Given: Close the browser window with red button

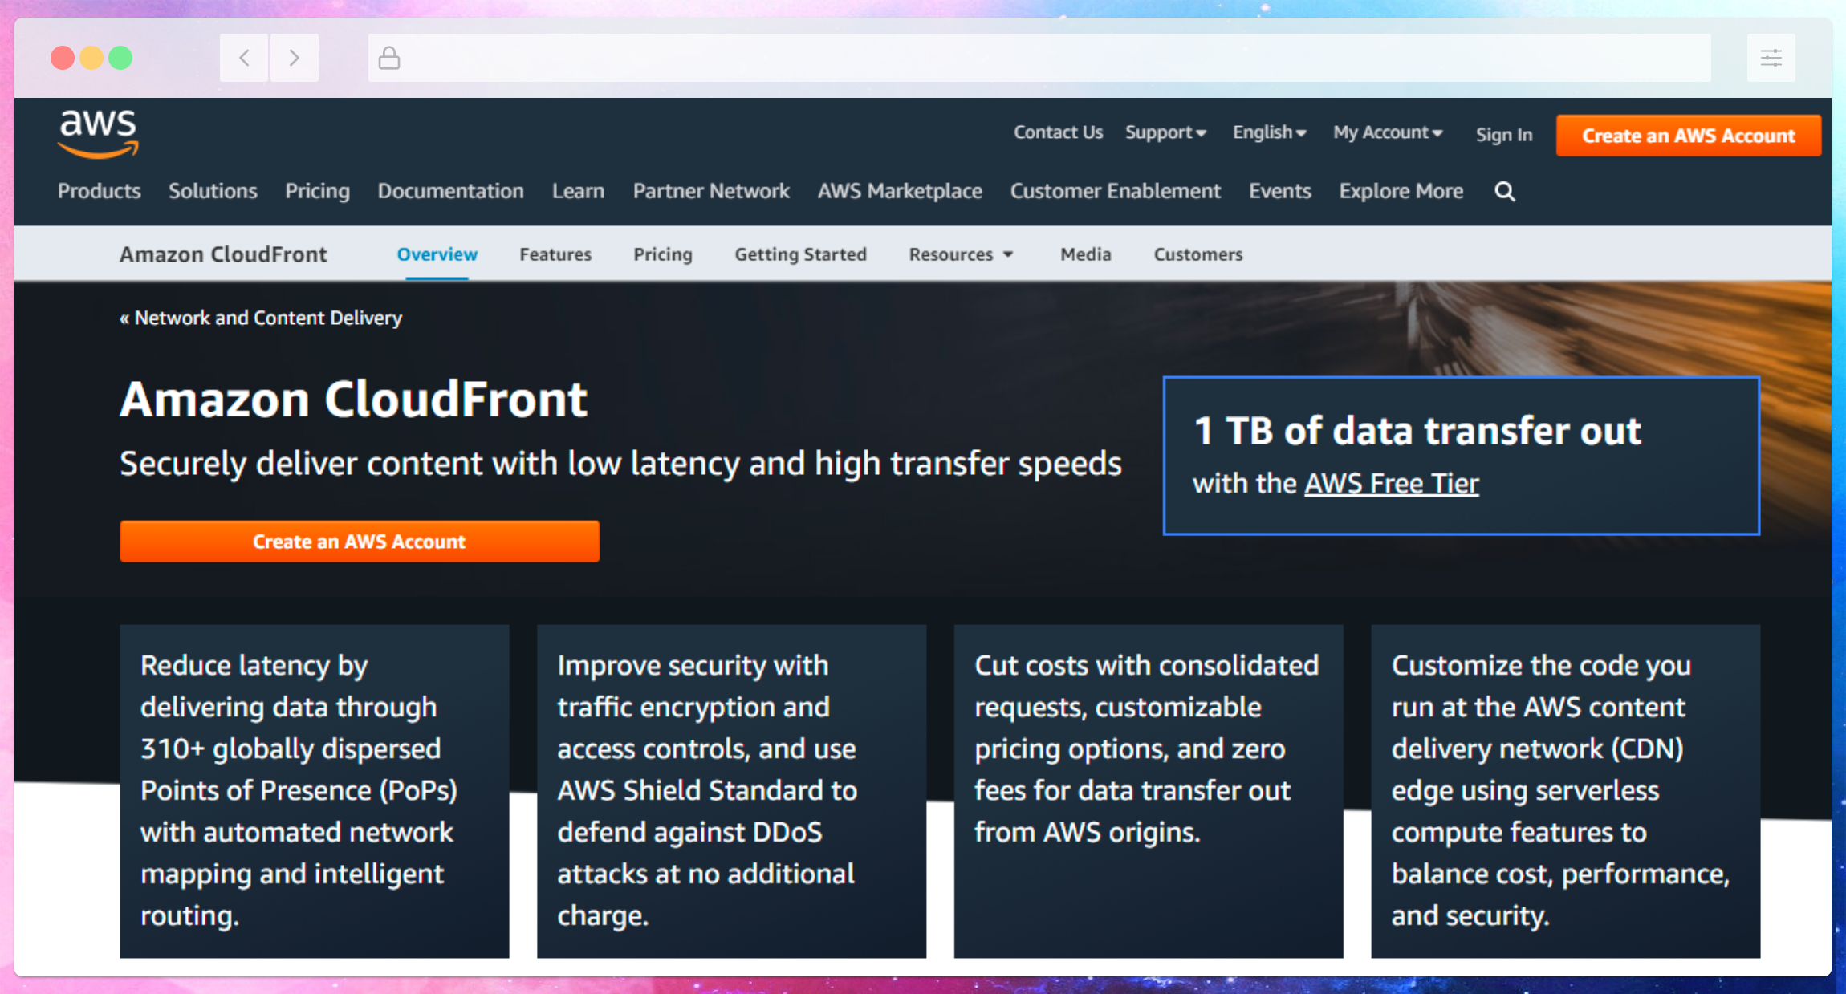Looking at the screenshot, I should (63, 58).
